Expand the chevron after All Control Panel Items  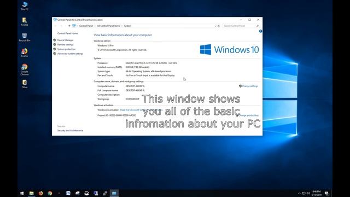pos(122,26)
